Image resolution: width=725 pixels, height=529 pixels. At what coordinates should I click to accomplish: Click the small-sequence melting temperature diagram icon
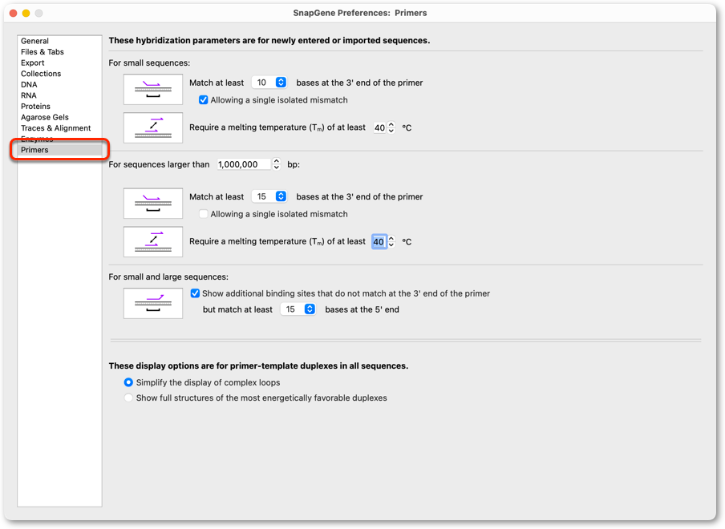click(x=153, y=127)
